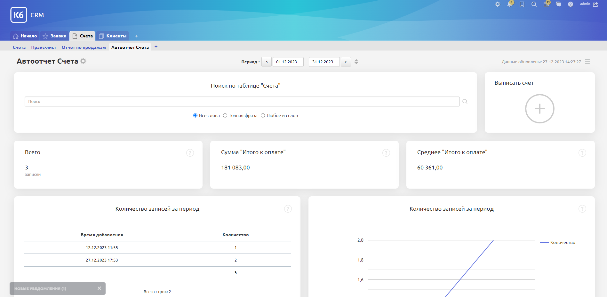Image resolution: width=607 pixels, height=297 pixels.
Task: Click average value 60 361,00
Action: [x=430, y=168]
